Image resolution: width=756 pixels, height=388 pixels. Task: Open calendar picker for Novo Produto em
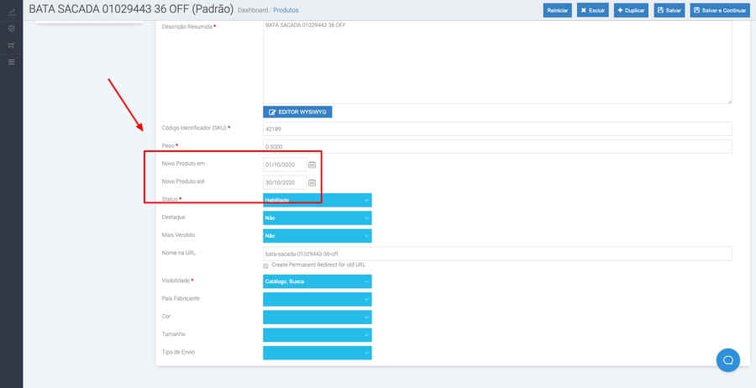(x=312, y=165)
